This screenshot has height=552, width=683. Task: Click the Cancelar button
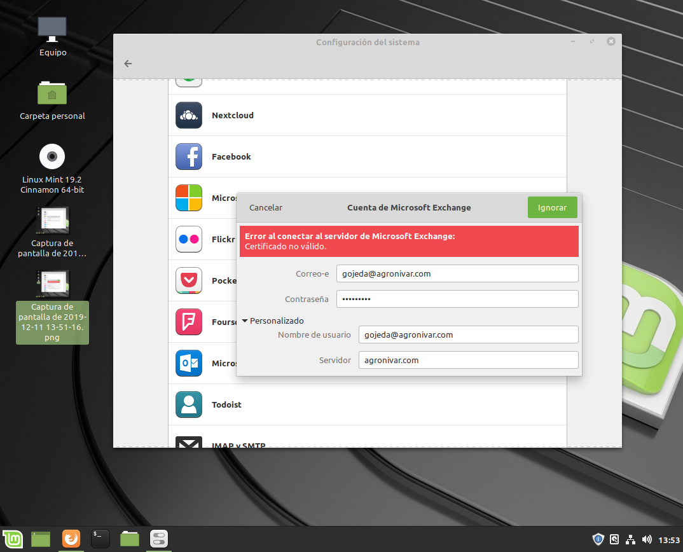point(266,207)
